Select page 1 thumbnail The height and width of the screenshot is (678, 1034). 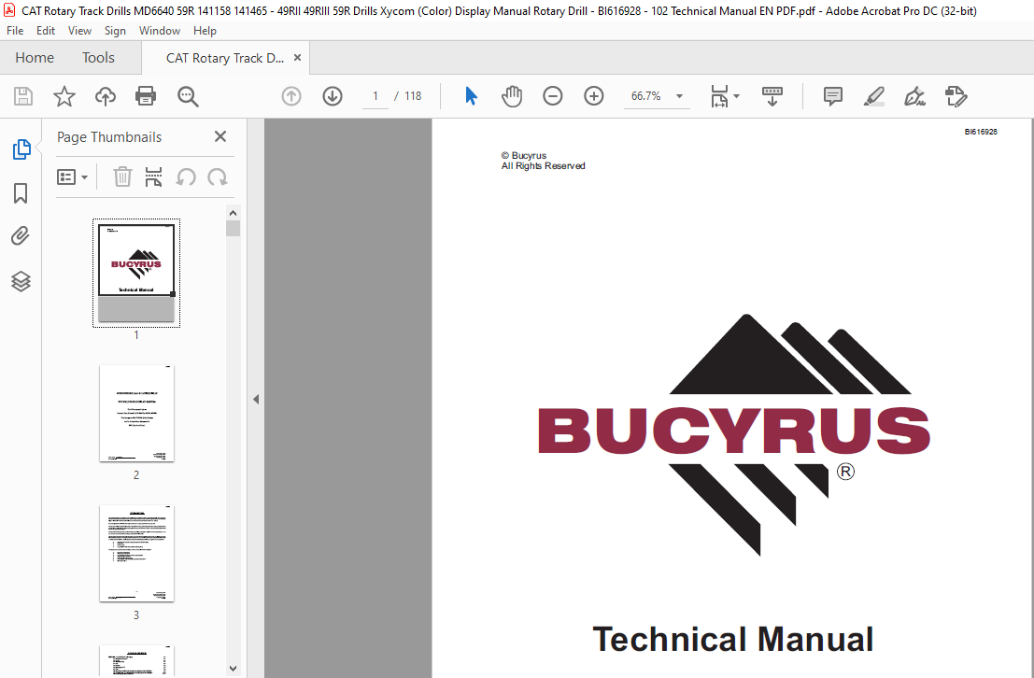click(x=136, y=273)
